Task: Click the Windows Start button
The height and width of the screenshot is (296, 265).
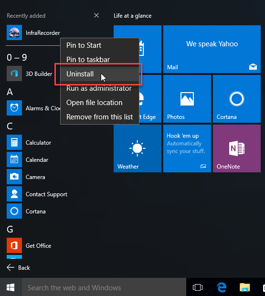Action: tap(11, 287)
